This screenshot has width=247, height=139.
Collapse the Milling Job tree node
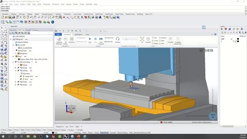(x=11, y=39)
